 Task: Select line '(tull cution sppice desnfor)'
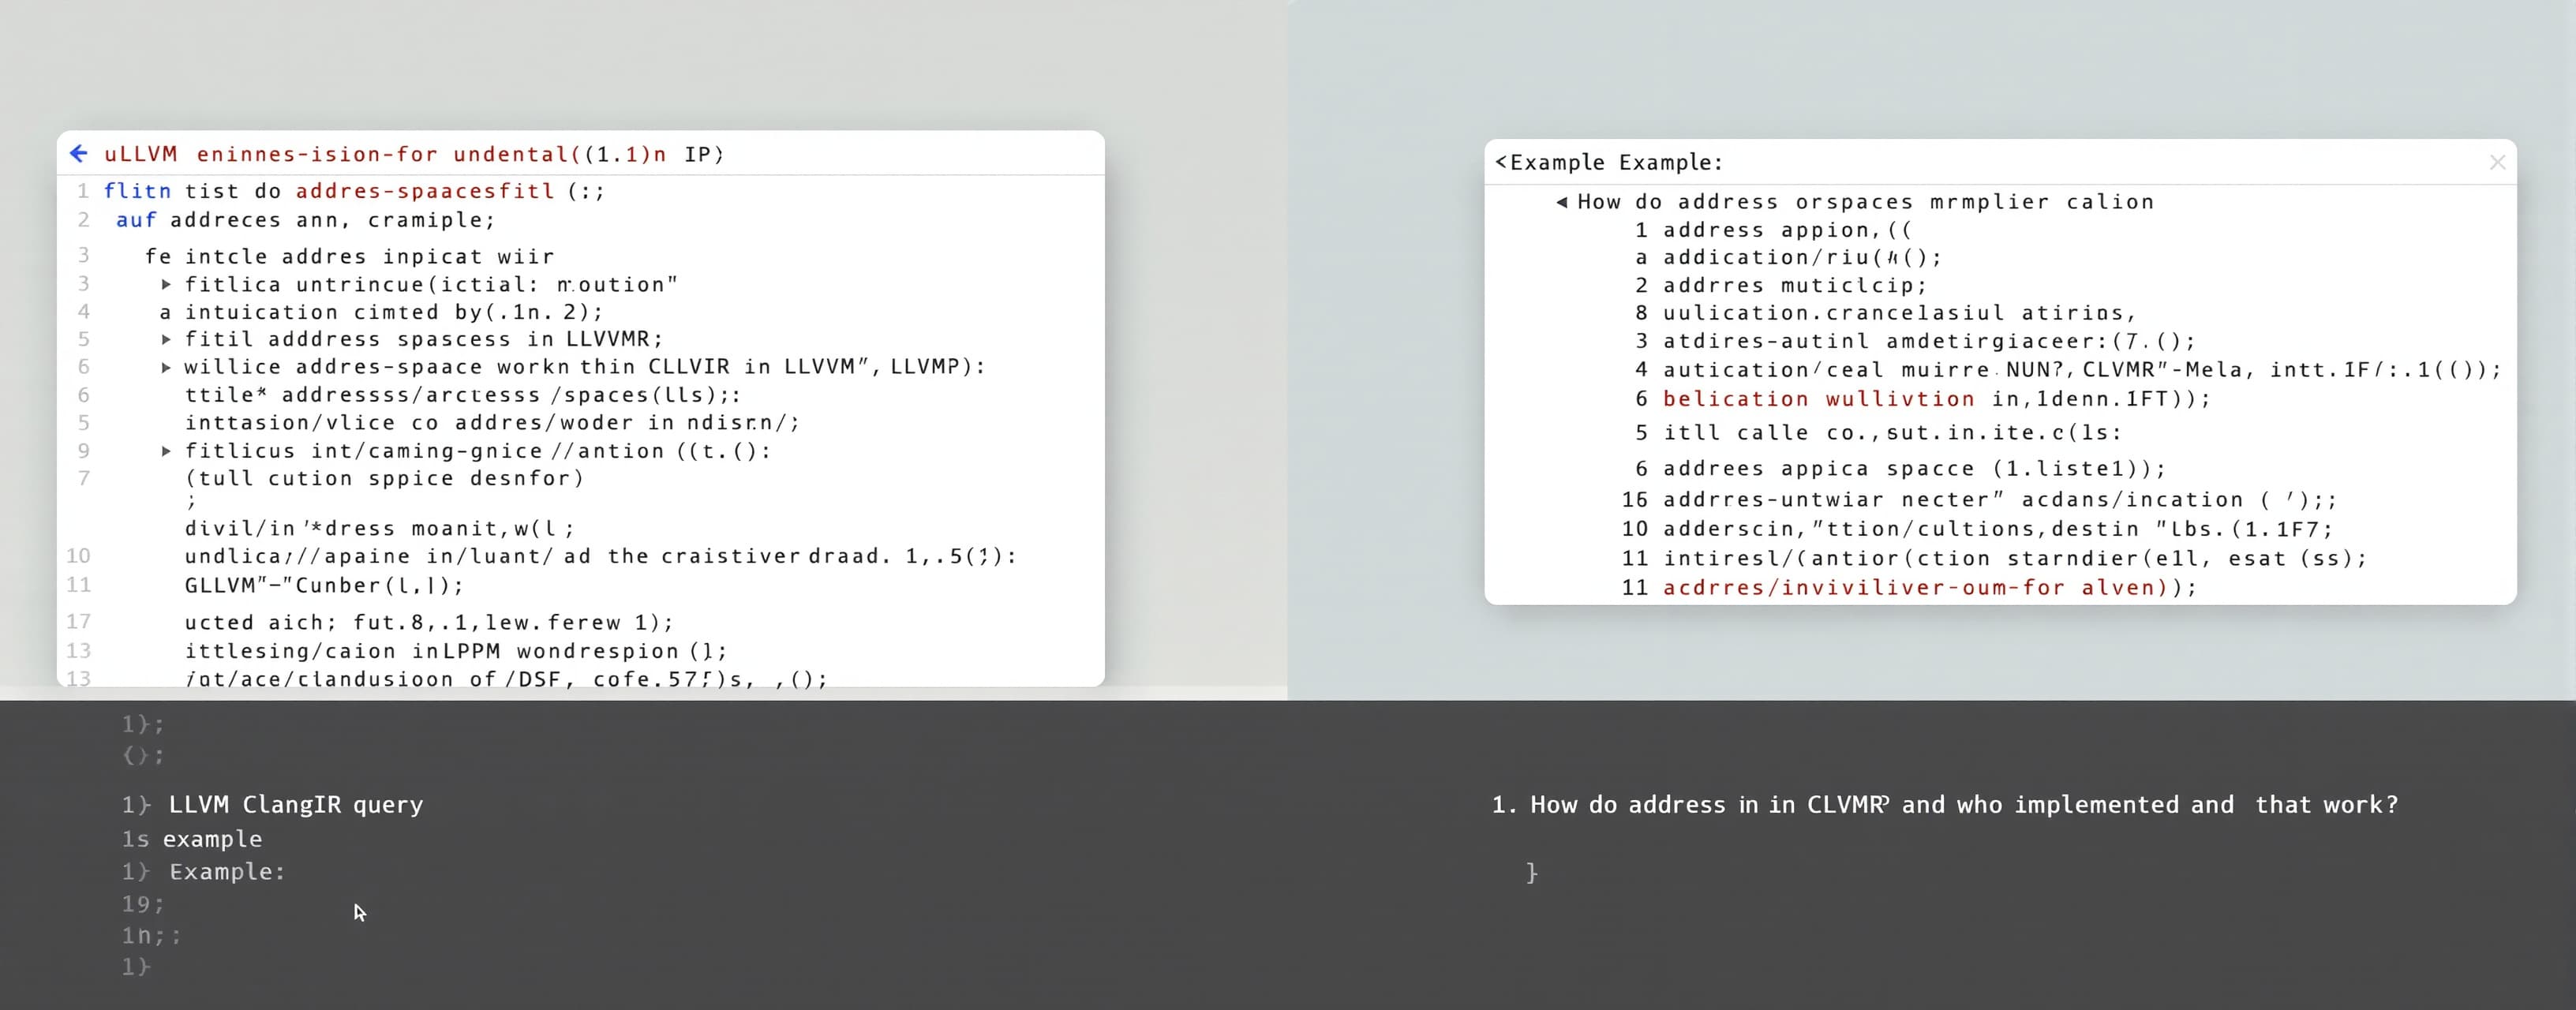point(384,479)
